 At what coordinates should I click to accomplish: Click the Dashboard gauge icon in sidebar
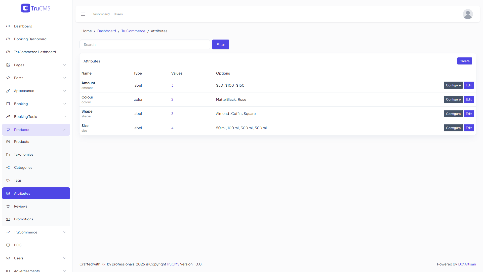point(8,26)
